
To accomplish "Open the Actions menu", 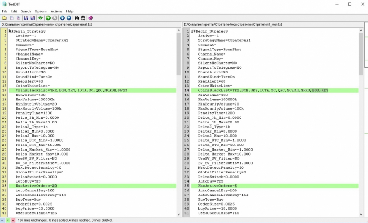I will tap(56, 11).
